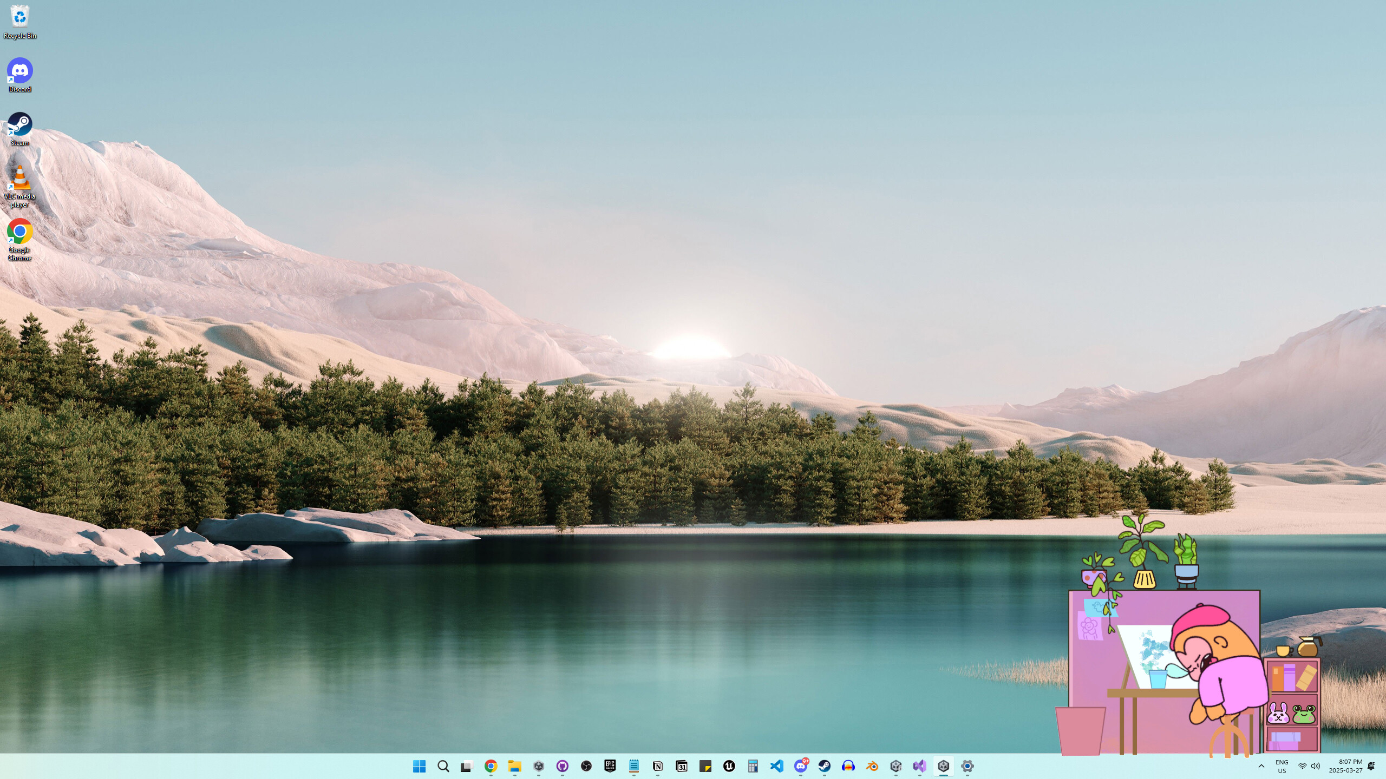Open Notion from the taskbar

click(657, 766)
